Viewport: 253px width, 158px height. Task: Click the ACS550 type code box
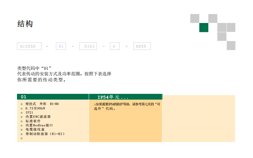pyautogui.click(x=29, y=46)
